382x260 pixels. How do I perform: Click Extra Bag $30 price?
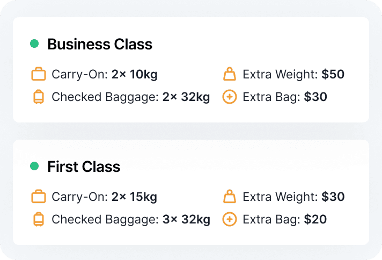pos(315,97)
